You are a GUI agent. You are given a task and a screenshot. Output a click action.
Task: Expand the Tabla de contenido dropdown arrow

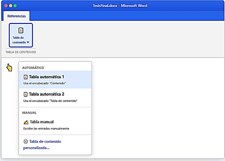click(x=28, y=42)
